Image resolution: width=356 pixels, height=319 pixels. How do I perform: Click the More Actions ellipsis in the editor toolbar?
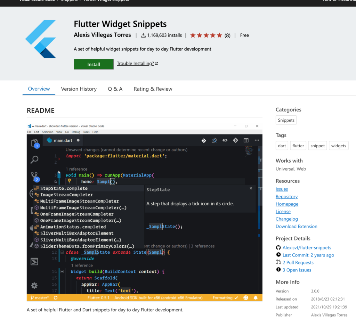pos(257,140)
